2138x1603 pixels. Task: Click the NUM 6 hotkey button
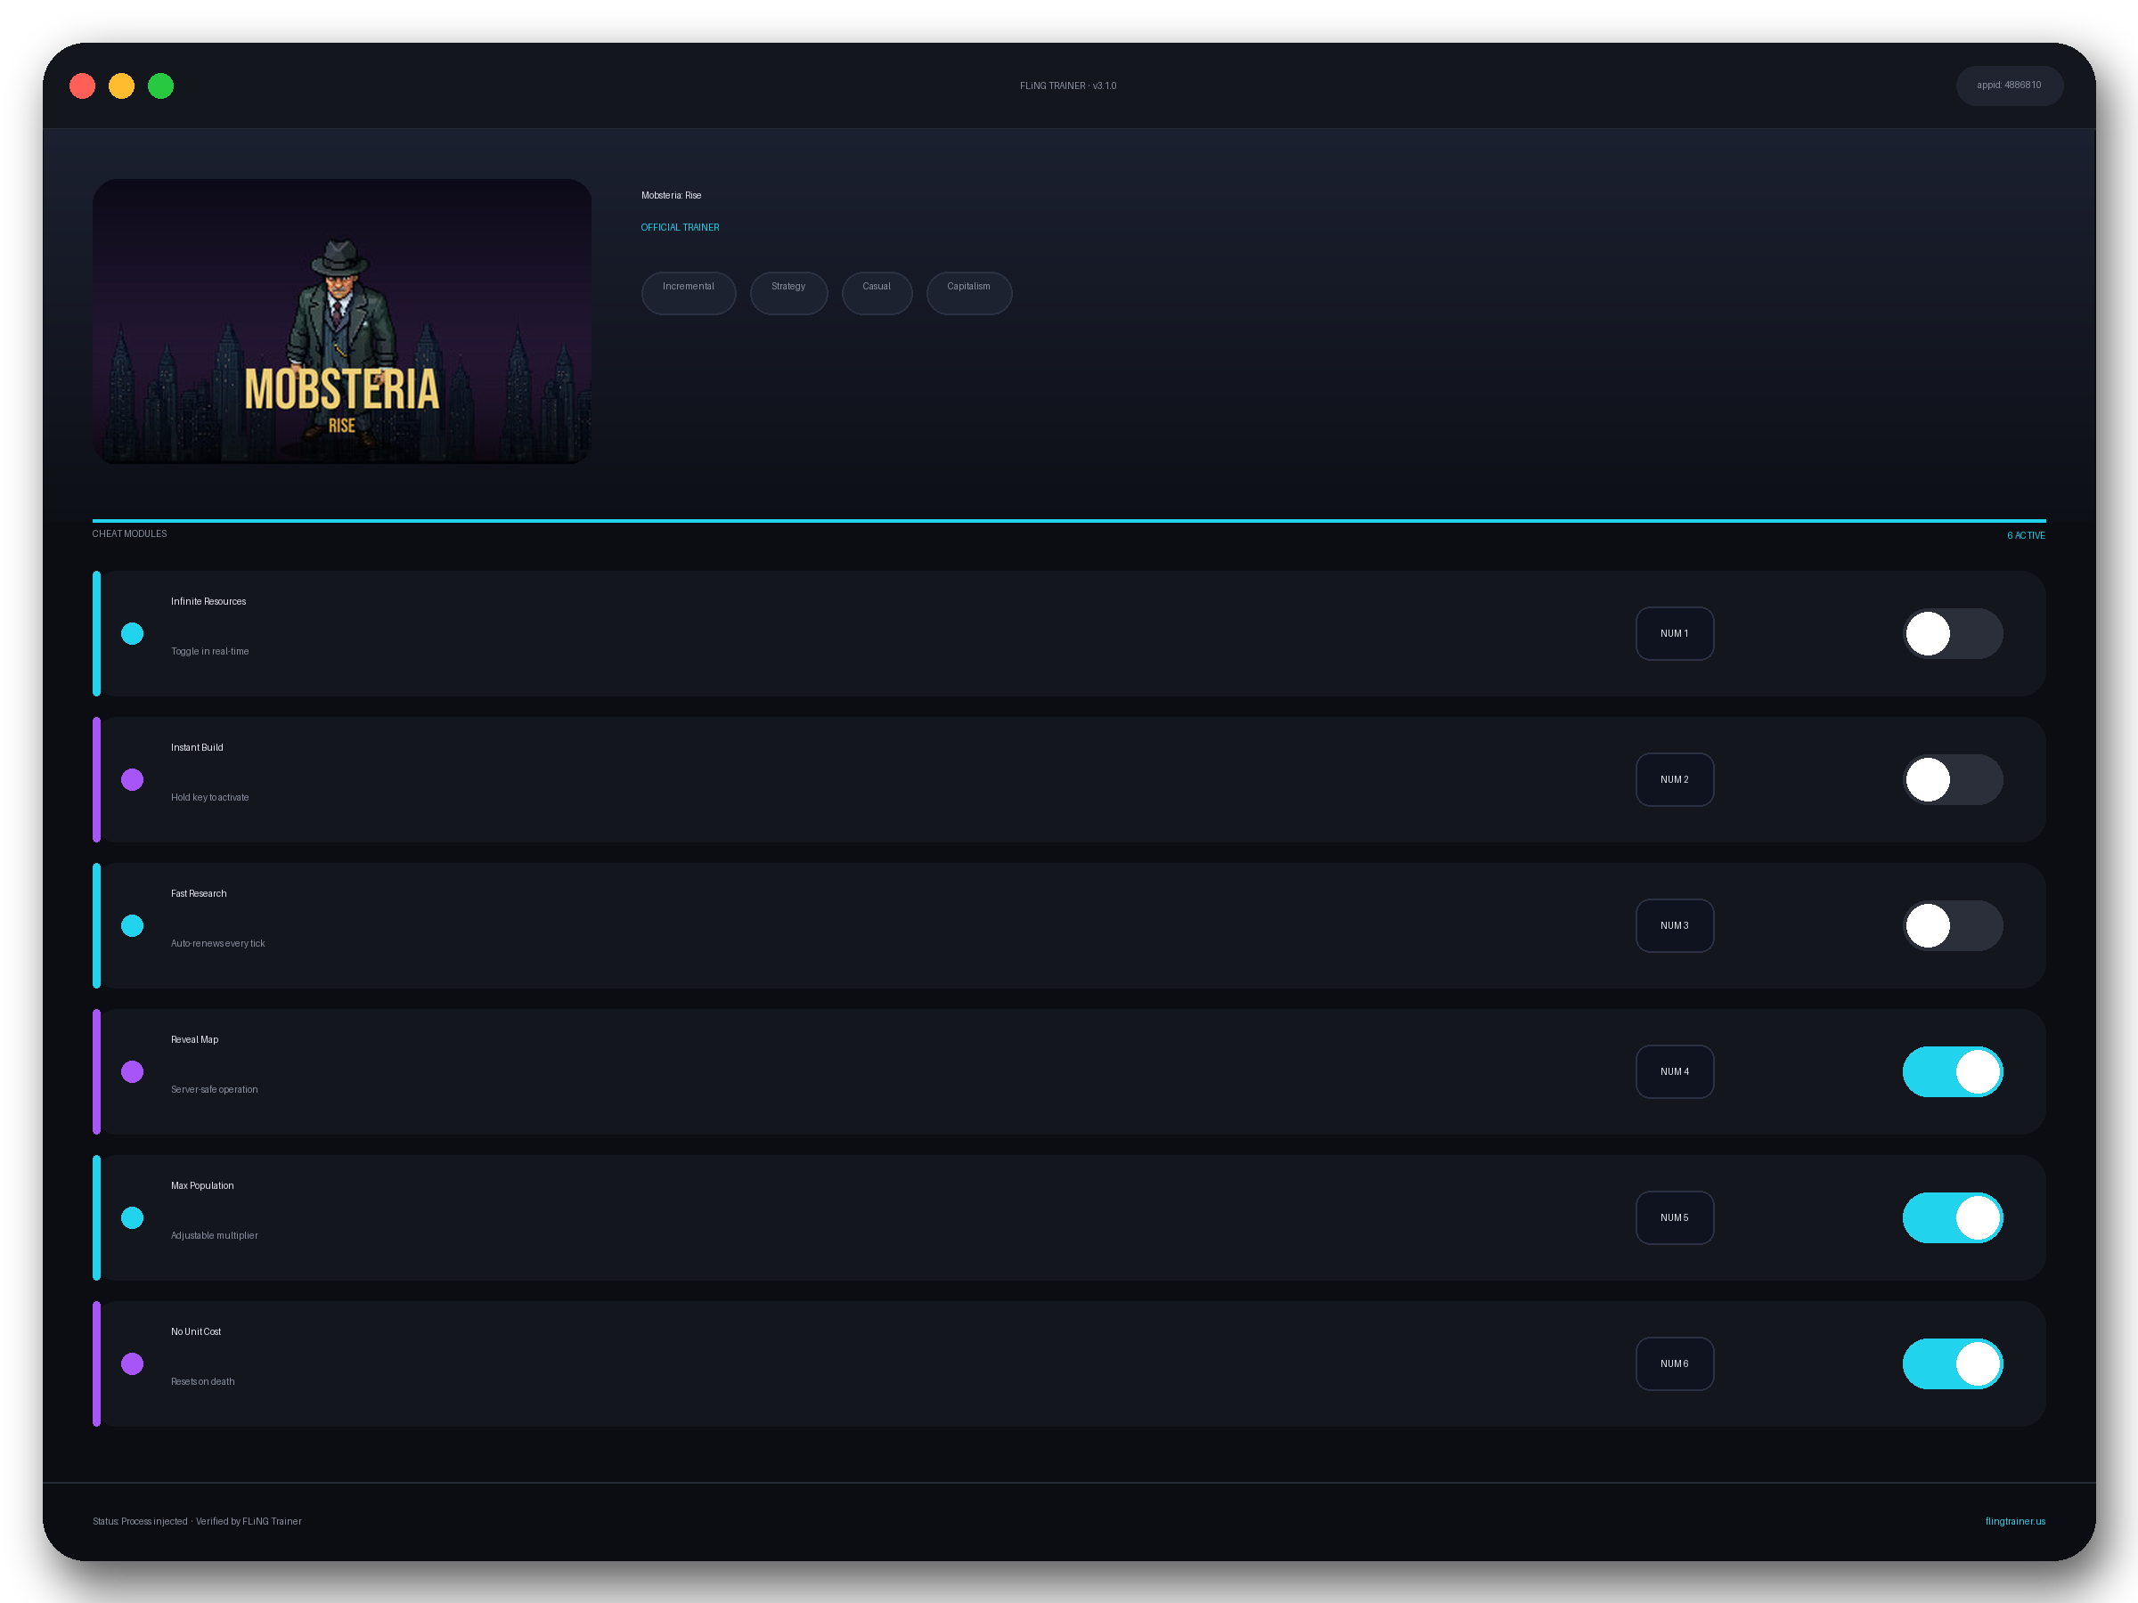1674,1363
